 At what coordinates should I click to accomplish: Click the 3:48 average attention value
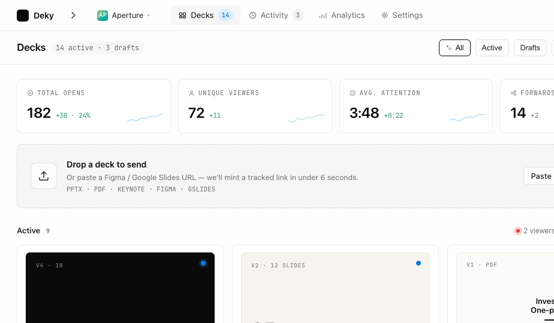point(365,113)
